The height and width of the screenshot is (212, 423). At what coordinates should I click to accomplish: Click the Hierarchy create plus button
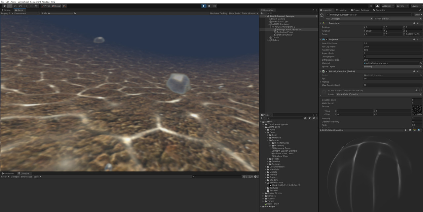click(262, 14)
